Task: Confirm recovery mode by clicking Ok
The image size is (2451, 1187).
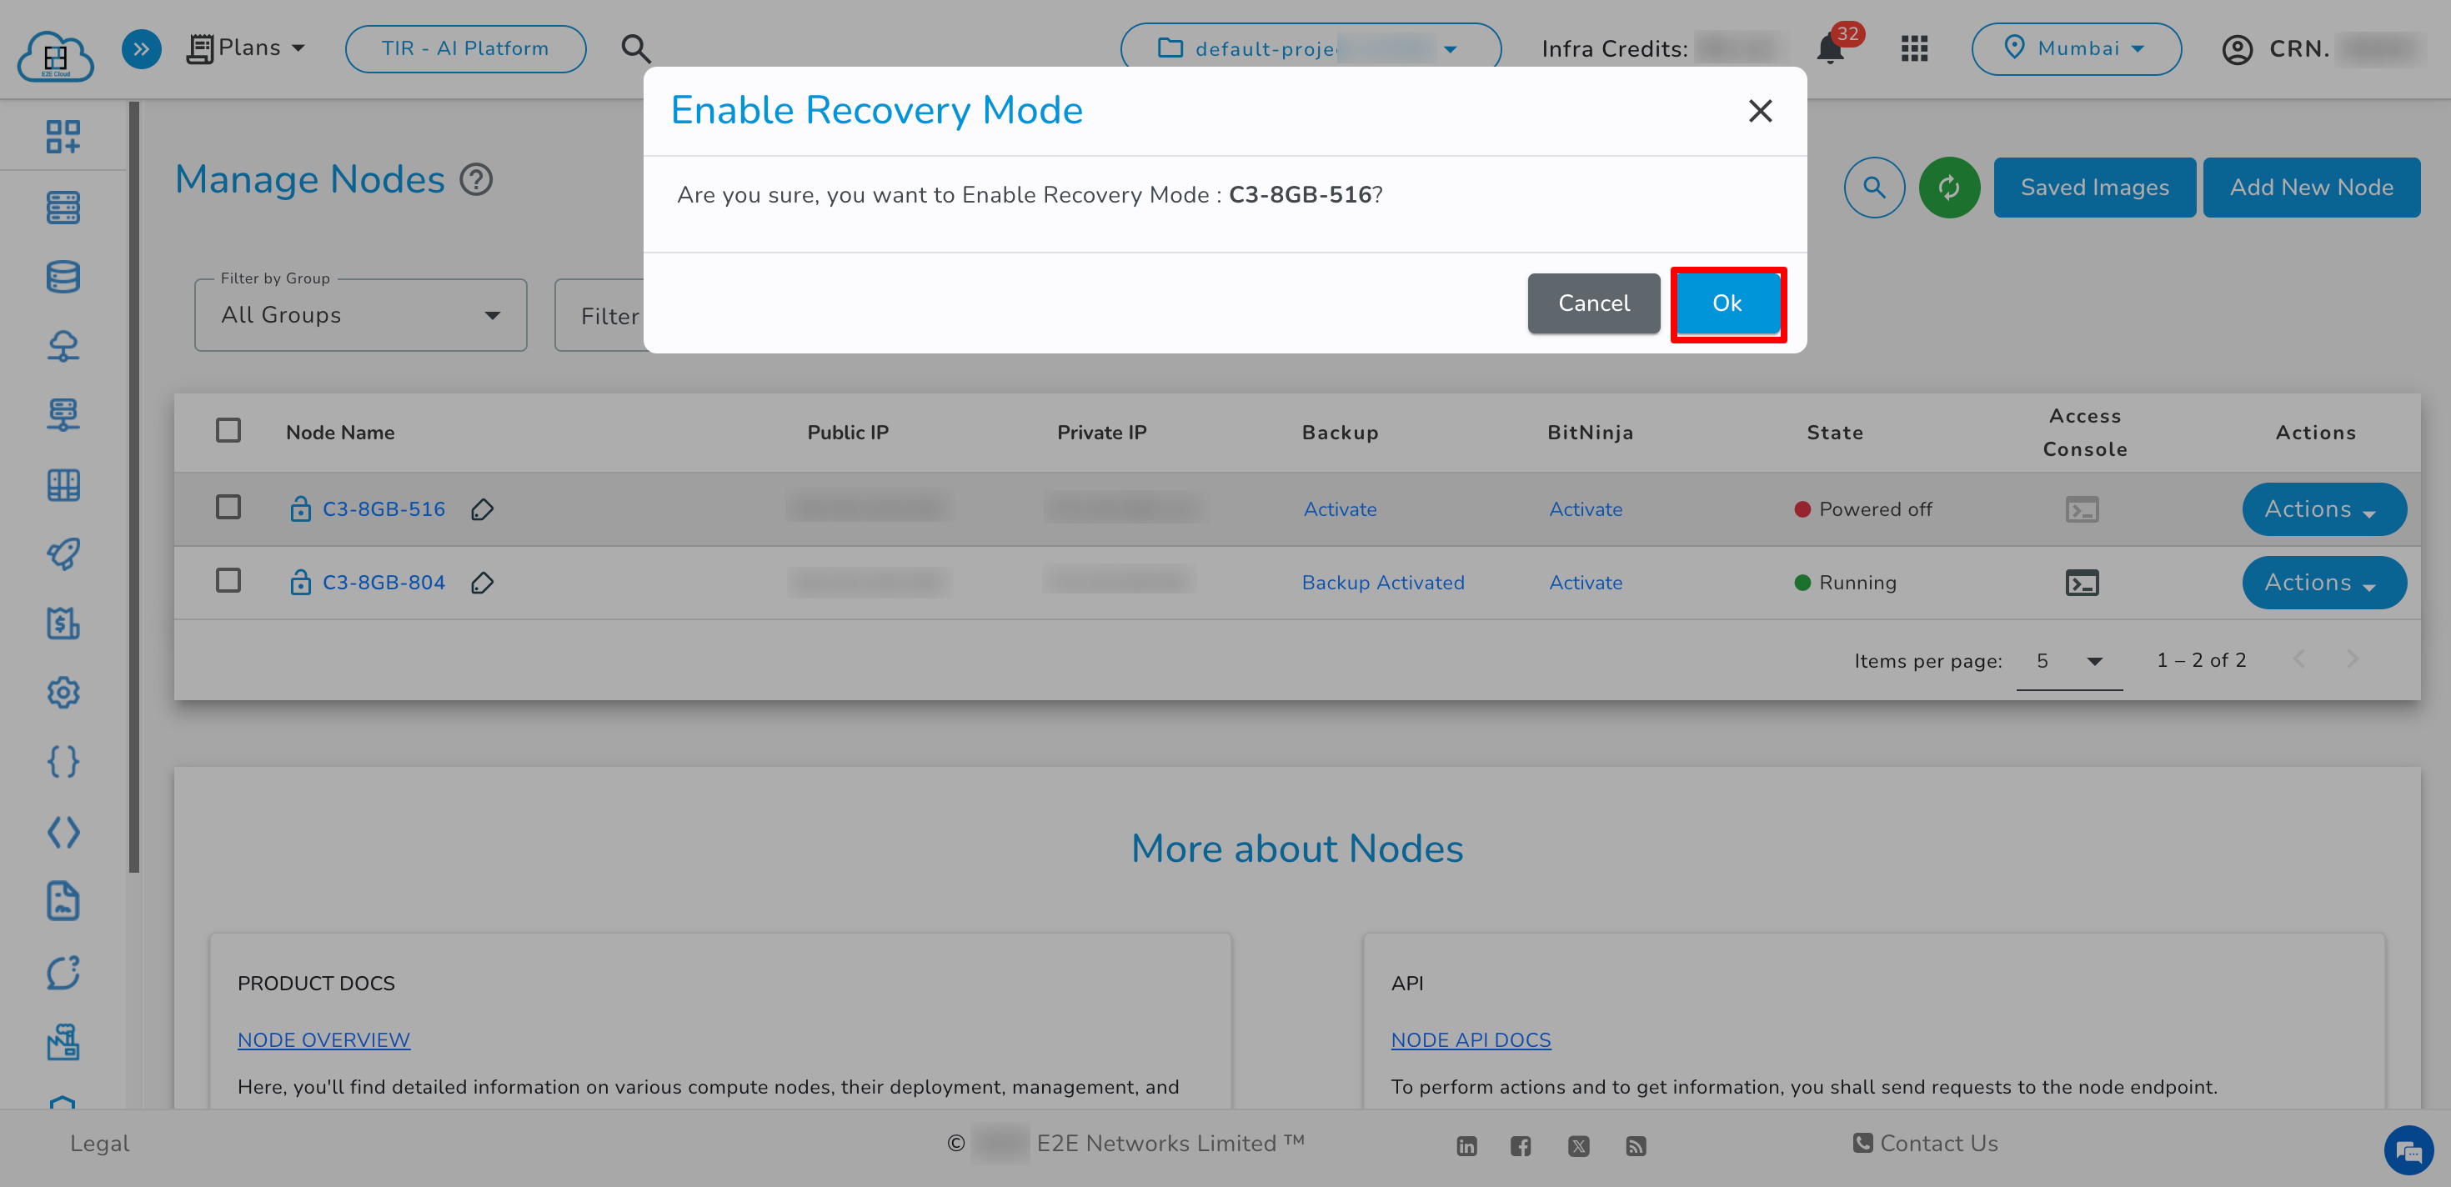Action: (x=1727, y=303)
